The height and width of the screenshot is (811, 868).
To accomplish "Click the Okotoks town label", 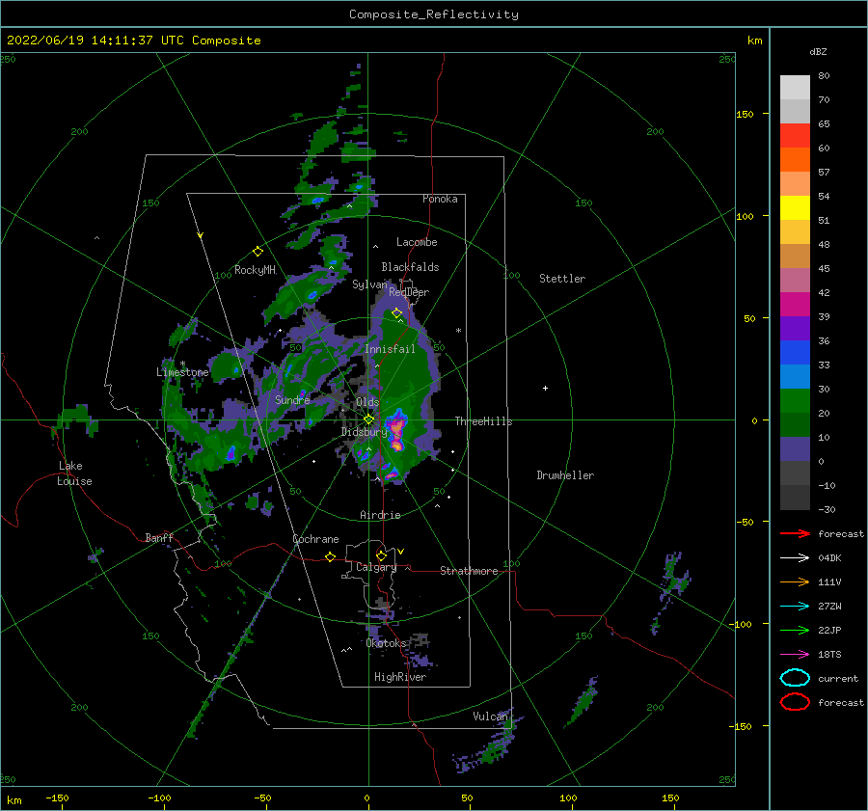I will [x=386, y=643].
